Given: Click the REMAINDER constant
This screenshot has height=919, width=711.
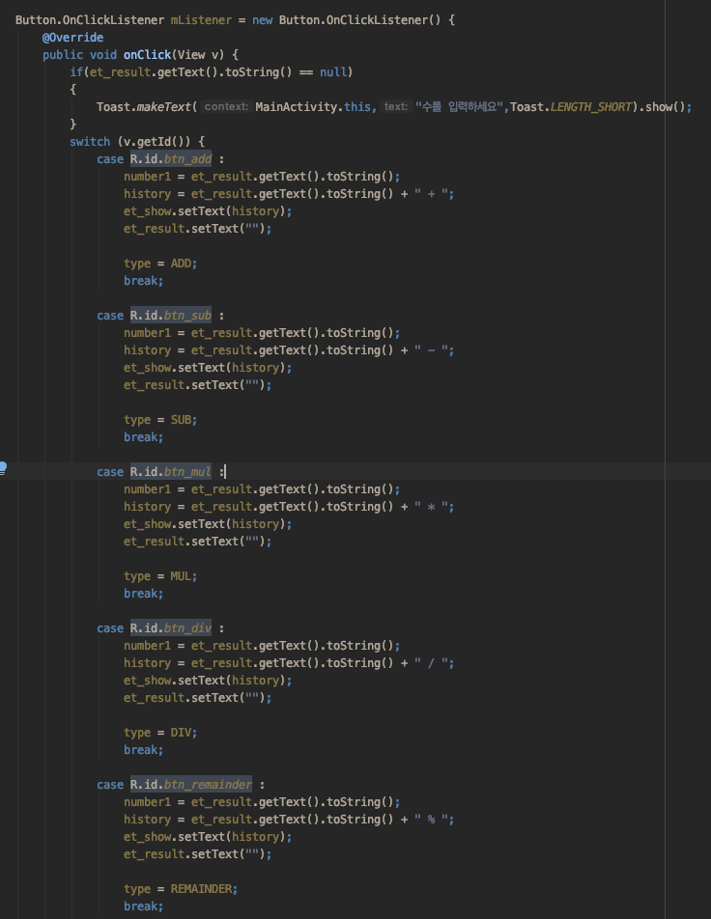Looking at the screenshot, I should click(201, 889).
